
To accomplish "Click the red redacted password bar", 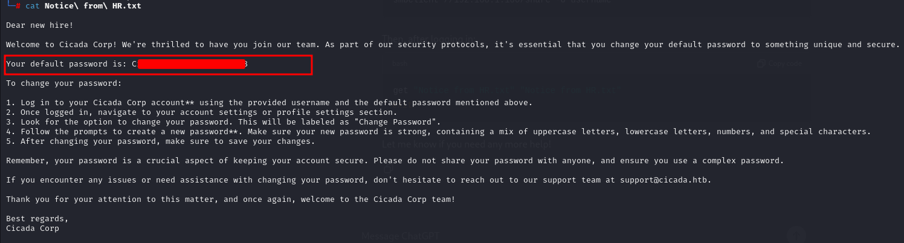I will coord(190,64).
